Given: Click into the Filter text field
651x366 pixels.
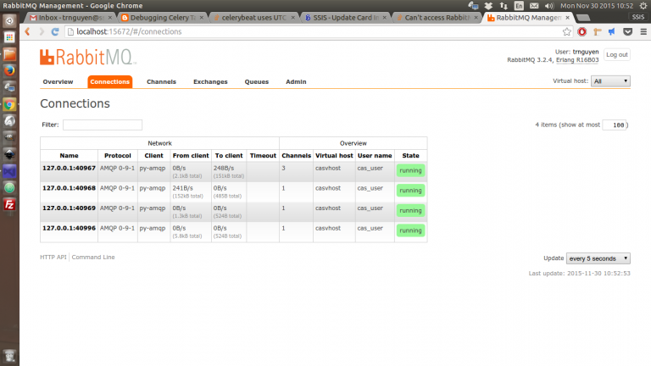Looking at the screenshot, I should click(103, 125).
